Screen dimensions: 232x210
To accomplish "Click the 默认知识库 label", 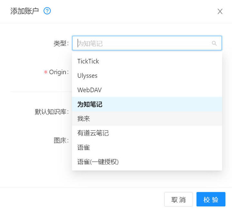I will [51, 112].
